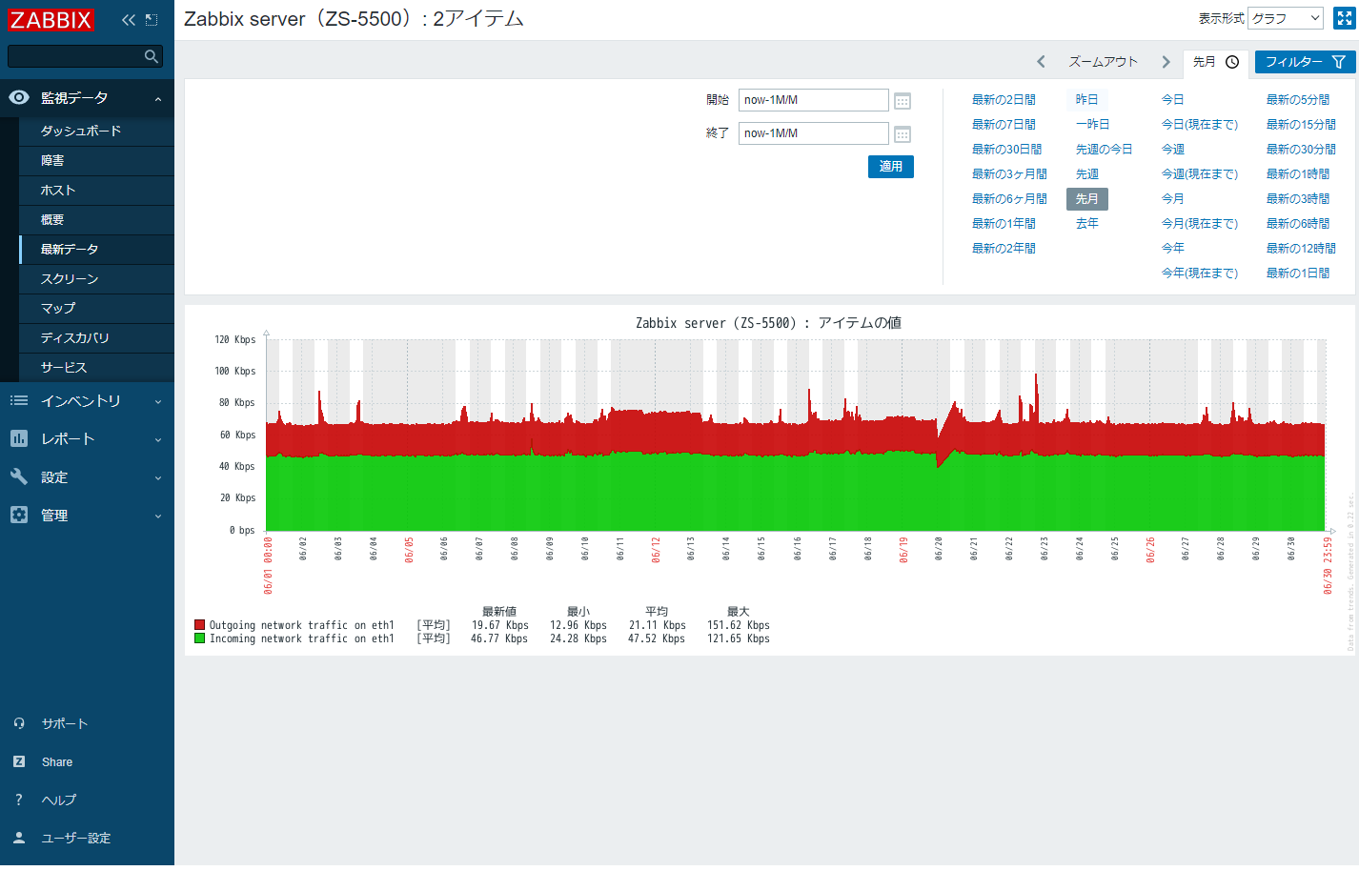Expand 管理 section chevron
Image resolution: width=1359 pixels, height=871 pixels.
pyautogui.click(x=158, y=517)
